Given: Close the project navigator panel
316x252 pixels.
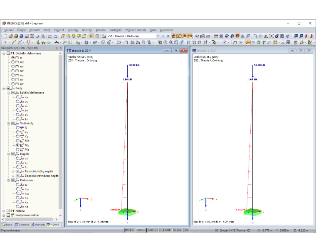Looking at the screenshot, I should [61, 48].
